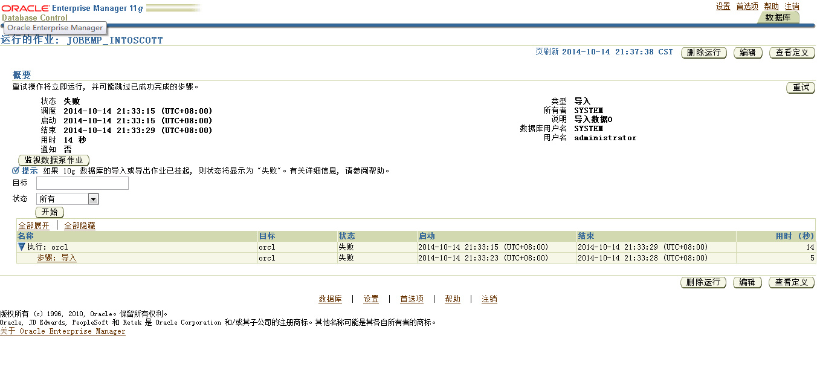Click the bottom 删除运行 button

(x=703, y=282)
